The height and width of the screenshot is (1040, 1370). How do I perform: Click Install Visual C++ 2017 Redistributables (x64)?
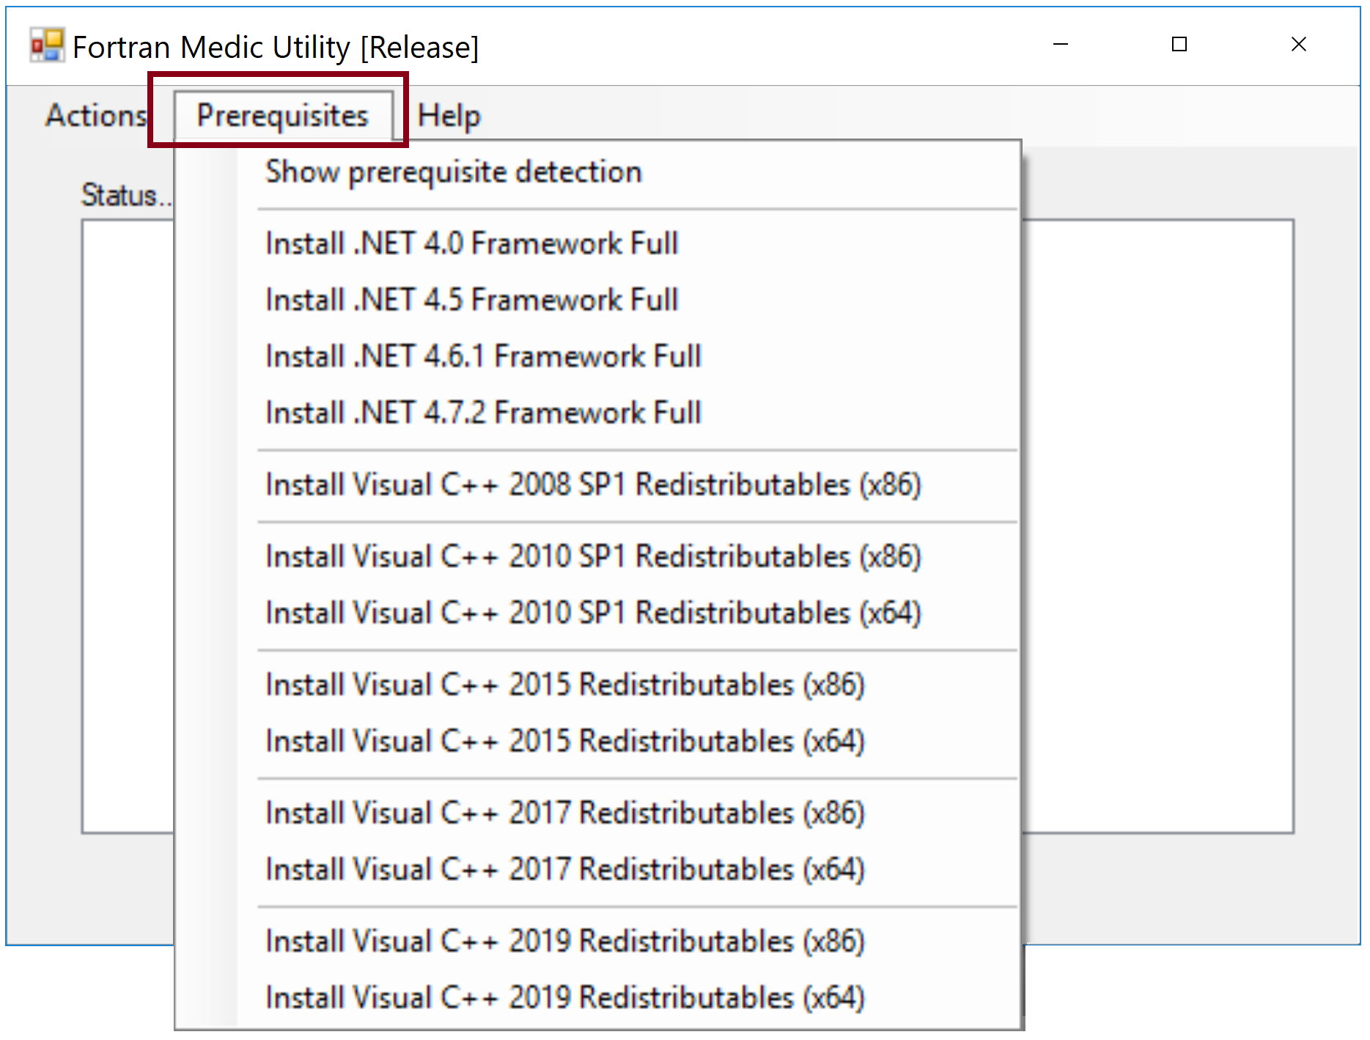(597, 869)
